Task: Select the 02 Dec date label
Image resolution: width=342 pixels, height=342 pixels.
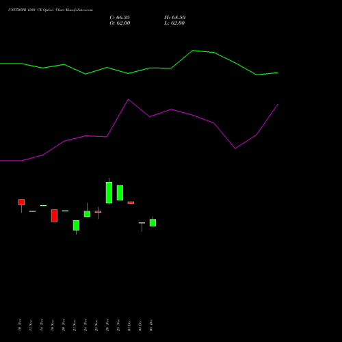Action: (x=140, y=326)
